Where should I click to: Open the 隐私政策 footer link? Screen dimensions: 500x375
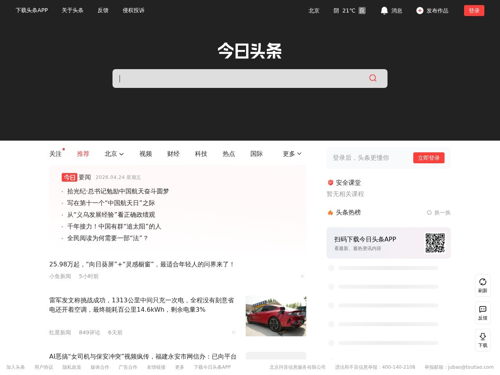pyautogui.click(x=71, y=367)
